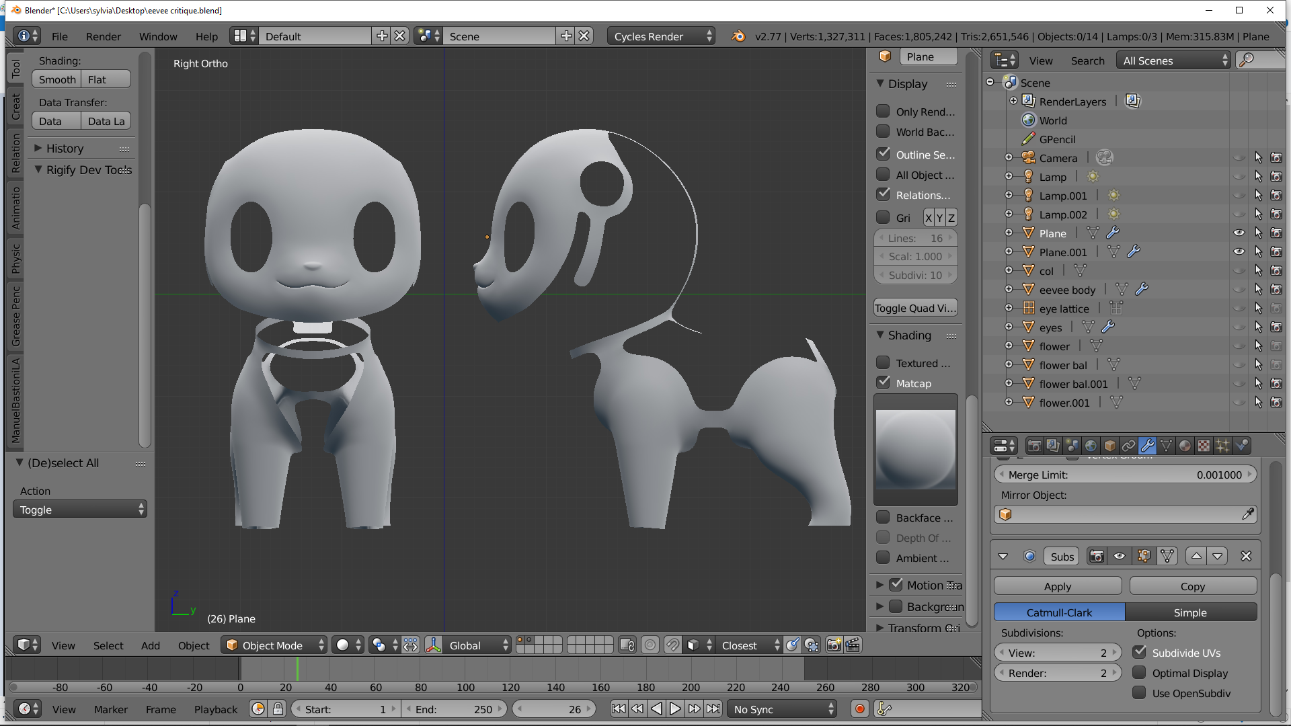The height and width of the screenshot is (726, 1291).
Task: Open the Object Mode selector dropdown
Action: click(x=274, y=645)
